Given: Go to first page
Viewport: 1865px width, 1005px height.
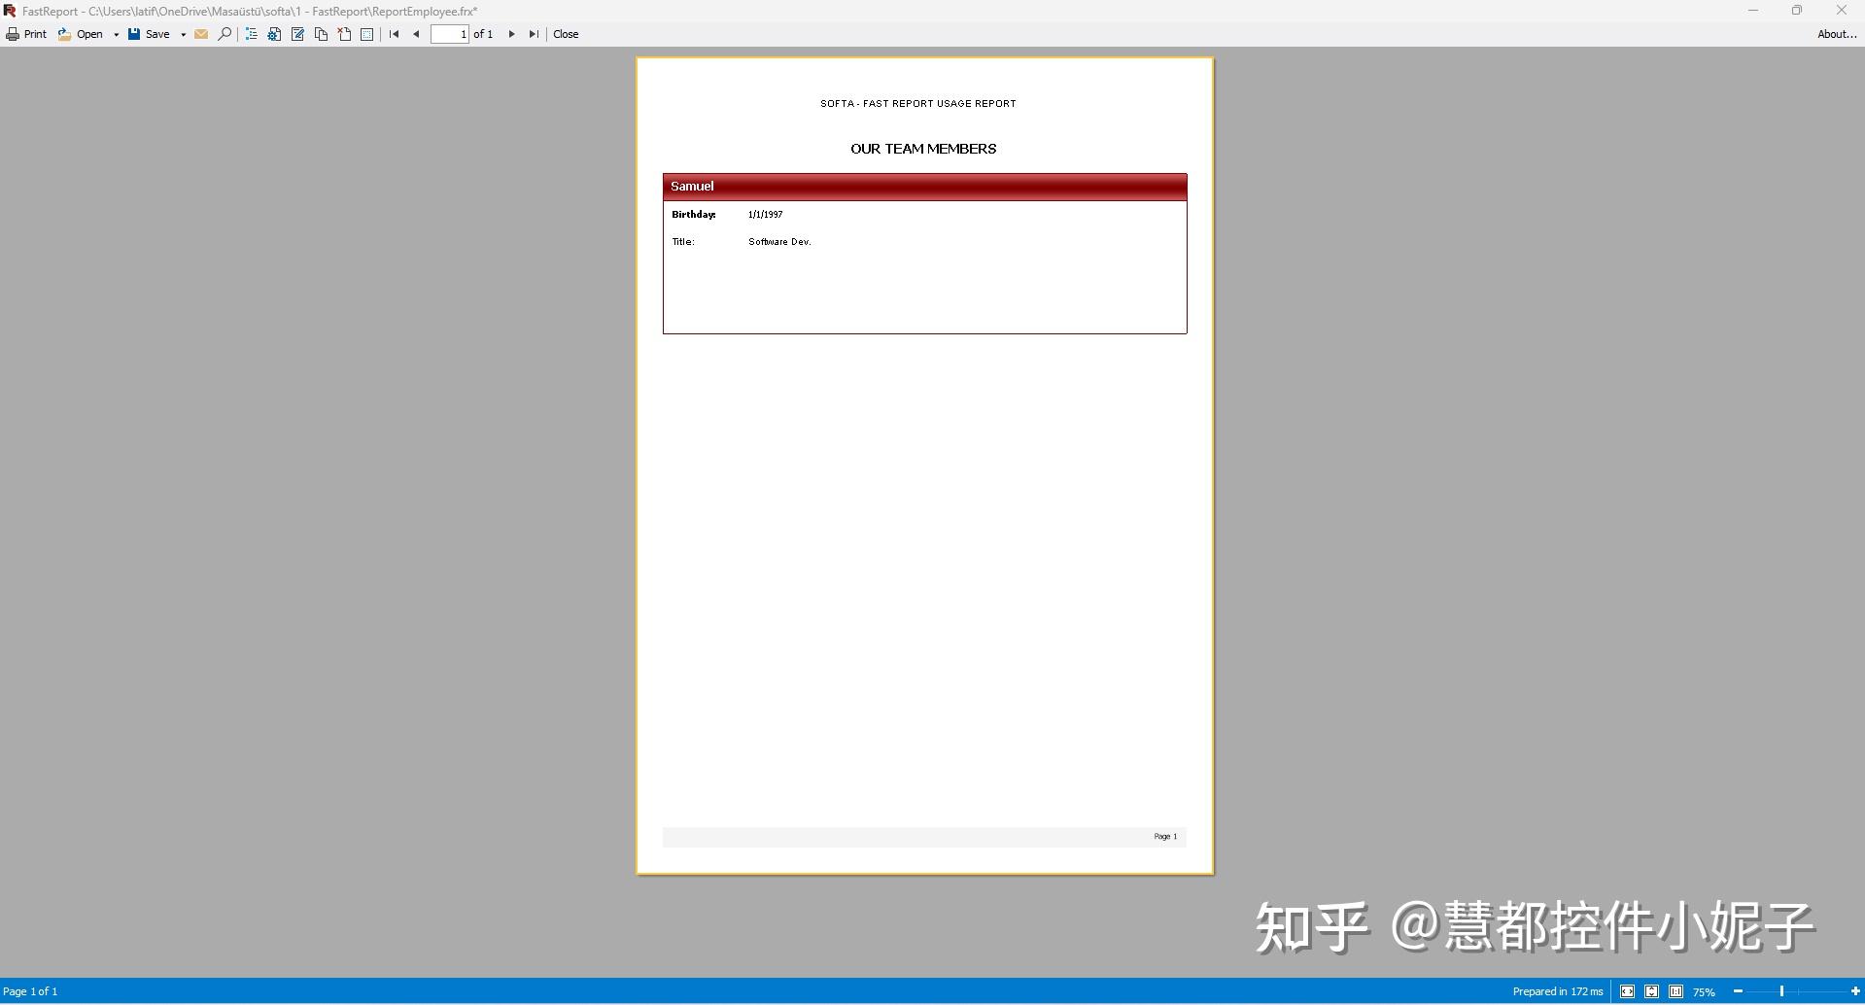Looking at the screenshot, I should 394,34.
